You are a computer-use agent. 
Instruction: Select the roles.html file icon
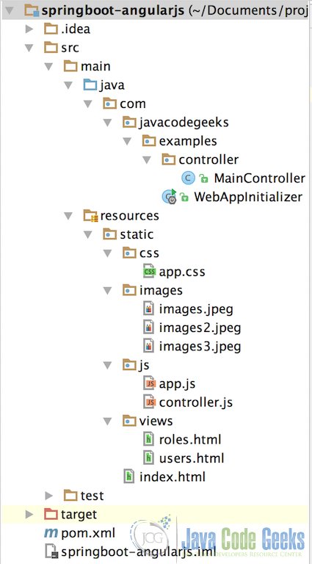tap(148, 440)
